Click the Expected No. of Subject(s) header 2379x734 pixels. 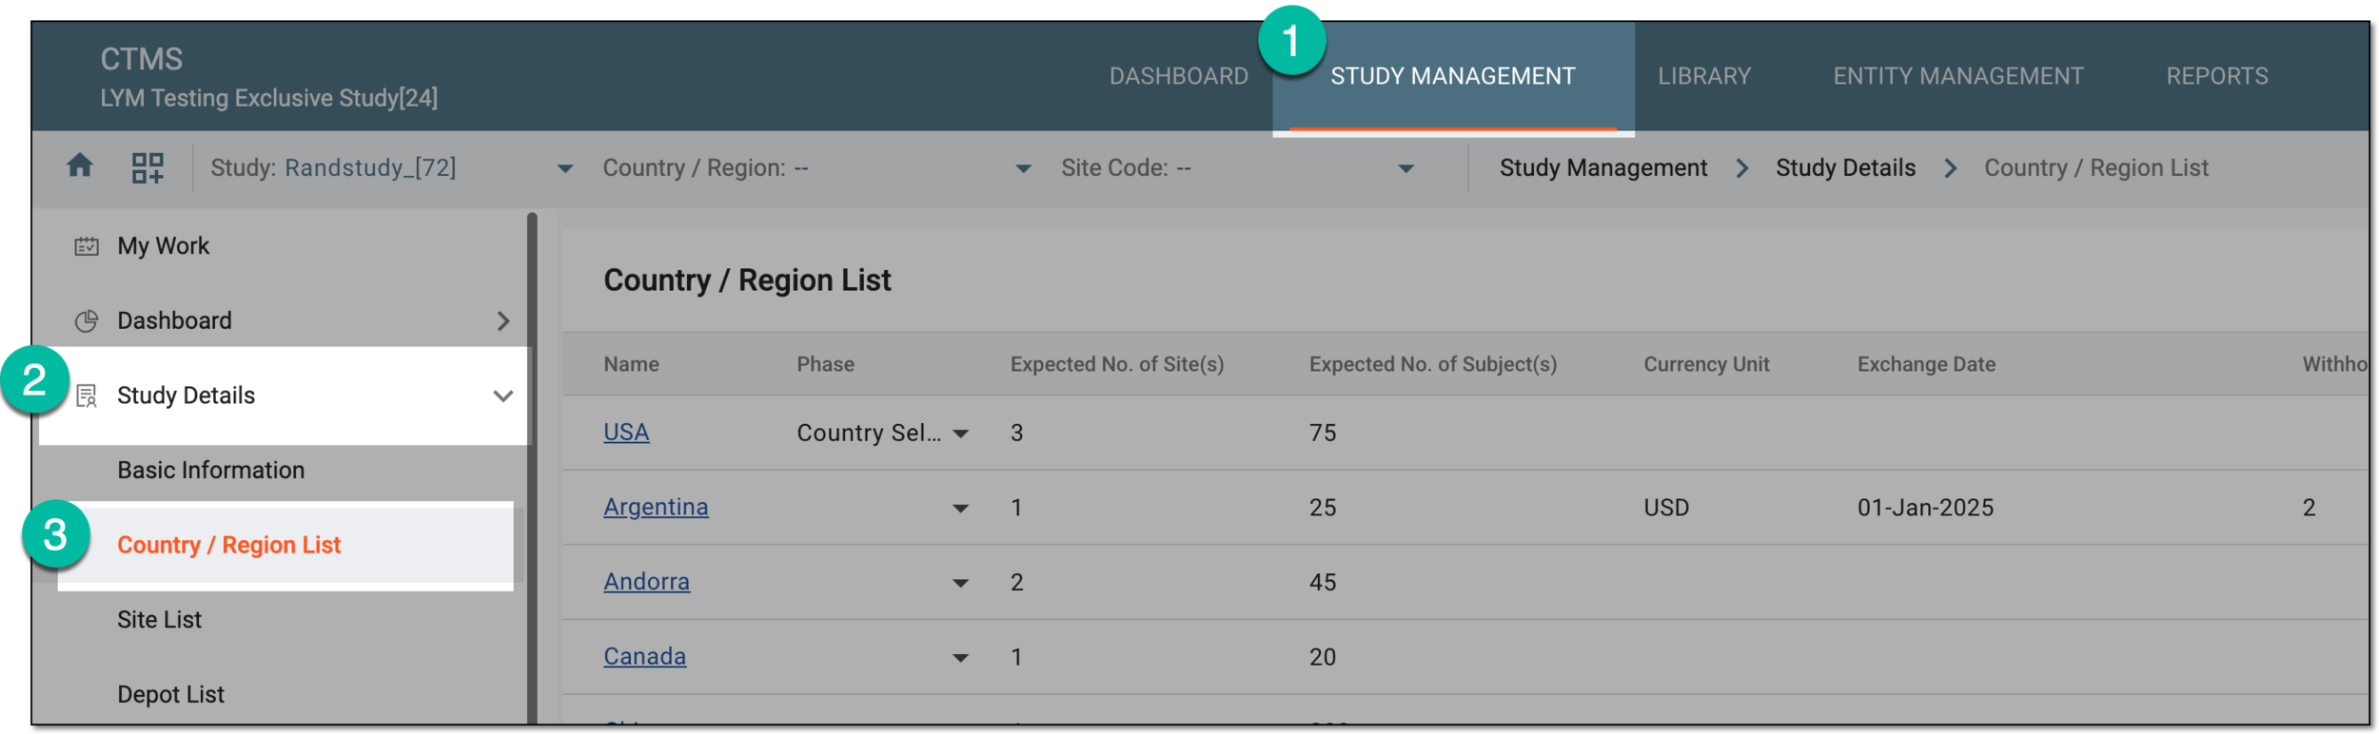(1433, 365)
